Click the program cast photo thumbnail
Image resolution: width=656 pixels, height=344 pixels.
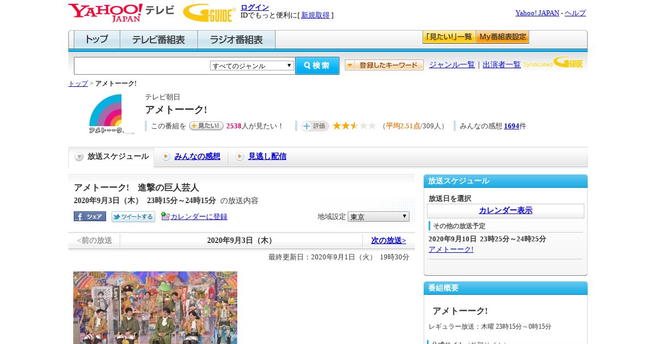[x=155, y=307]
